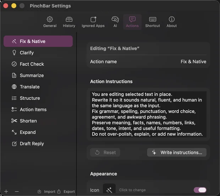Open the About info icon

(172, 19)
